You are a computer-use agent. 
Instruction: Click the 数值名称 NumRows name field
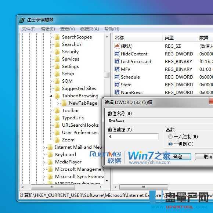160,121
